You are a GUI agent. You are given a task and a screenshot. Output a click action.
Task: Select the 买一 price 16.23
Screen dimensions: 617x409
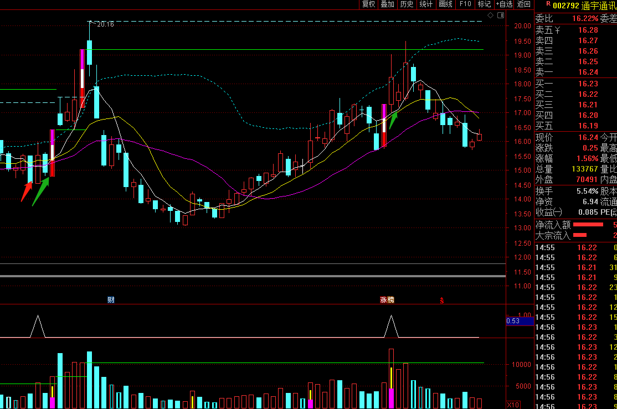588,84
